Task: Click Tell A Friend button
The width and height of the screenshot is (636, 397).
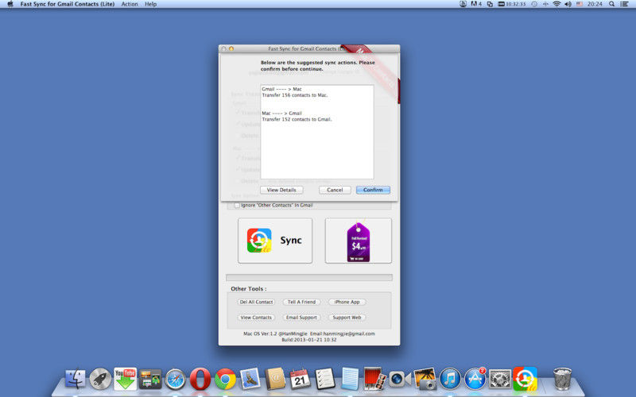Action: coord(301,303)
